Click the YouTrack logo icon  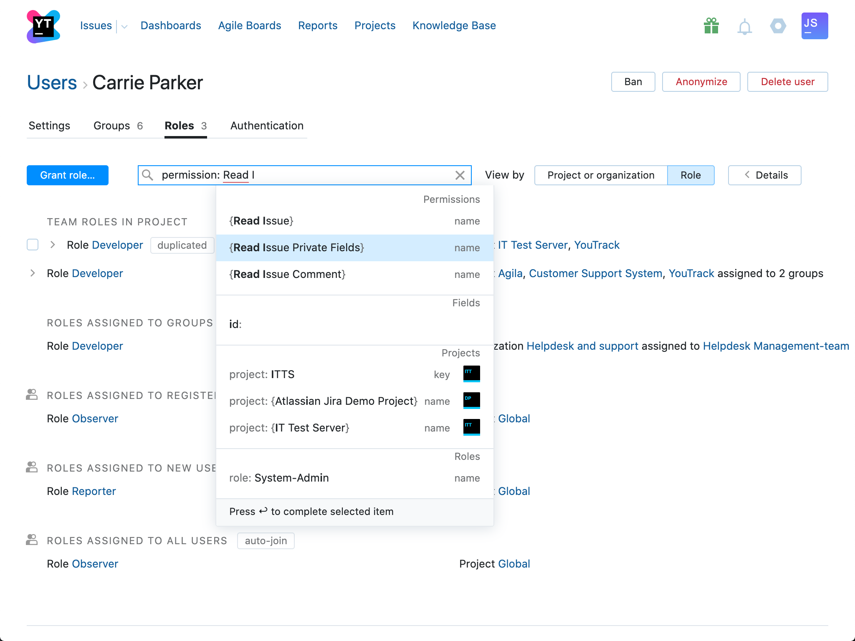pos(43,26)
